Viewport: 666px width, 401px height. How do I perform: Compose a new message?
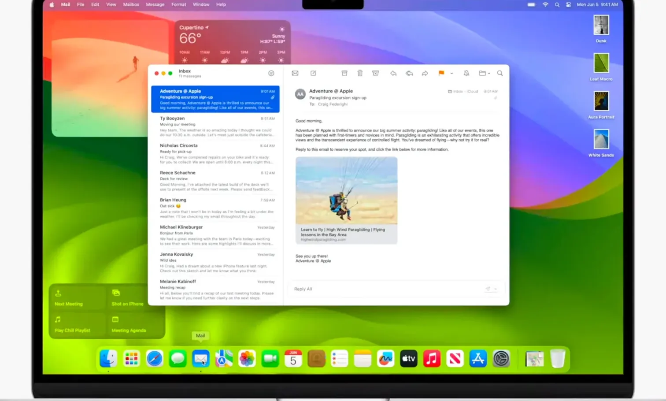pyautogui.click(x=313, y=73)
